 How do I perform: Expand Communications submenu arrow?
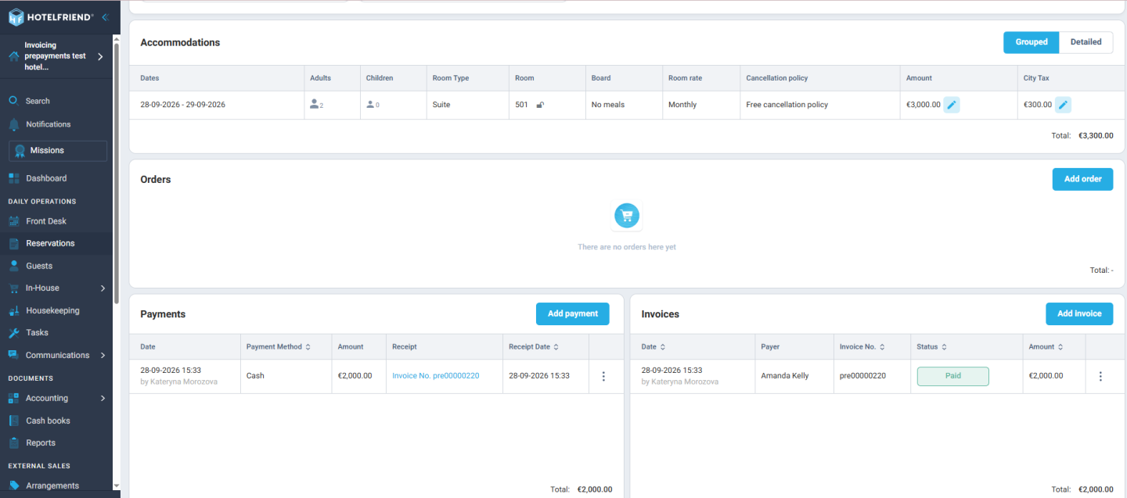(103, 355)
